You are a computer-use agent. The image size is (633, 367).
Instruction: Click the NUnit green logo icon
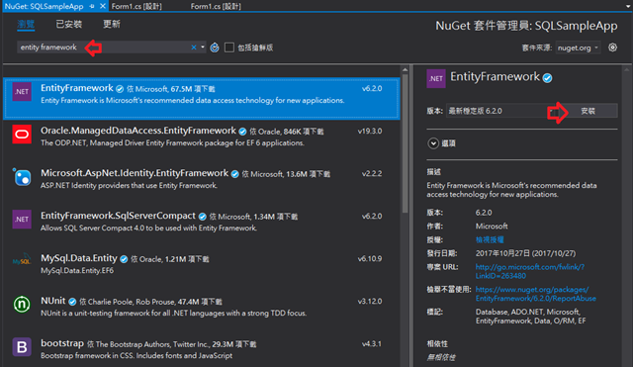pos(22,305)
